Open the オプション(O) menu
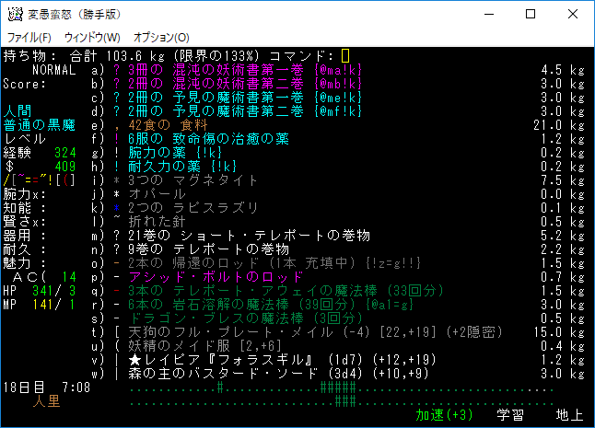 pos(161,38)
